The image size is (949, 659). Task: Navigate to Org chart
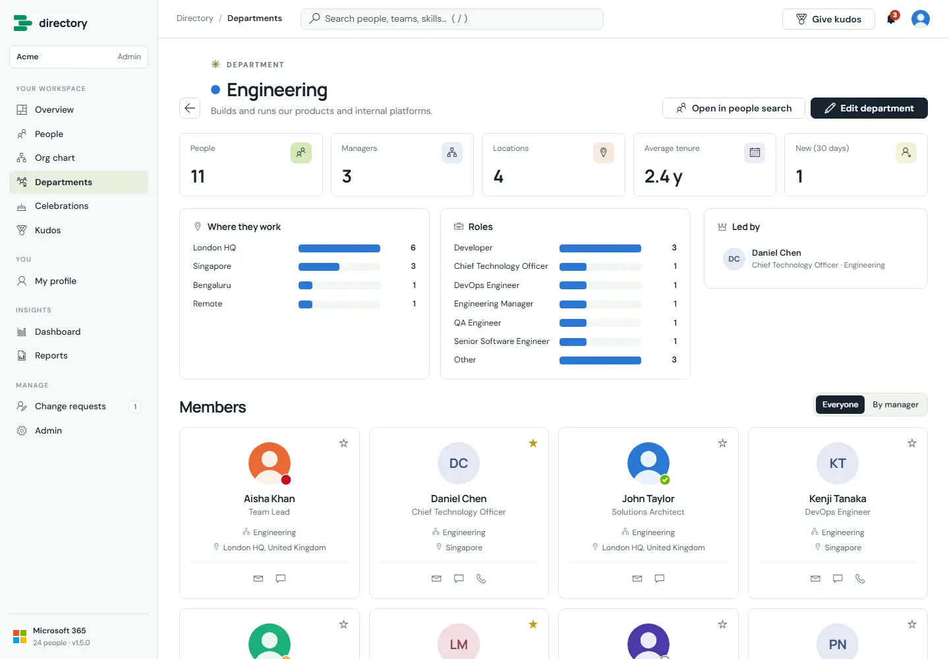coord(78,158)
